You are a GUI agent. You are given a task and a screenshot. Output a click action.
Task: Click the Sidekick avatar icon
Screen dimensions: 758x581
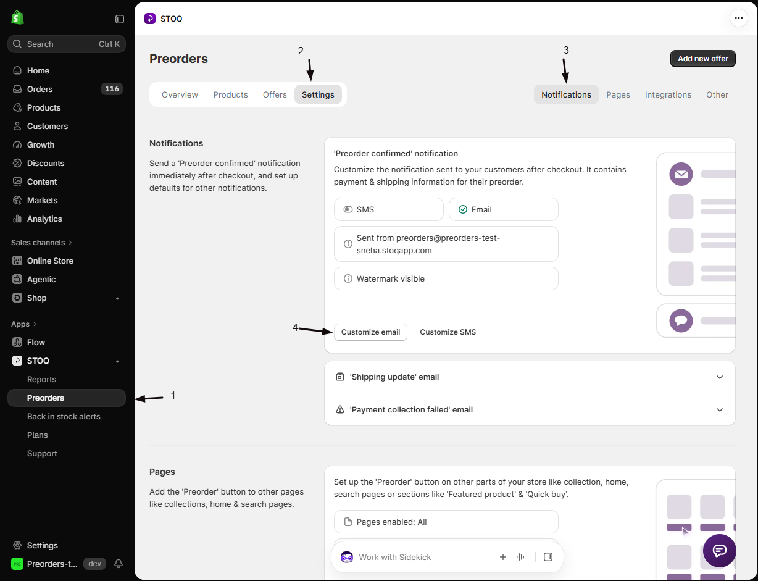pyautogui.click(x=347, y=557)
